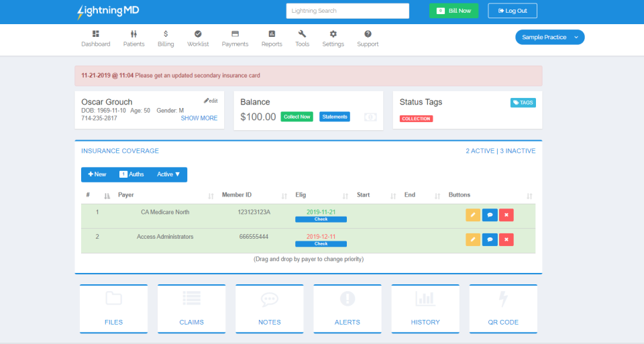
Task: Click member ID 123123123A
Action: 254,212
